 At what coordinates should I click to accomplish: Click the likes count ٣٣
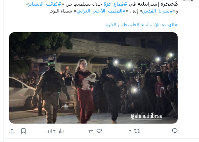point(91,131)
